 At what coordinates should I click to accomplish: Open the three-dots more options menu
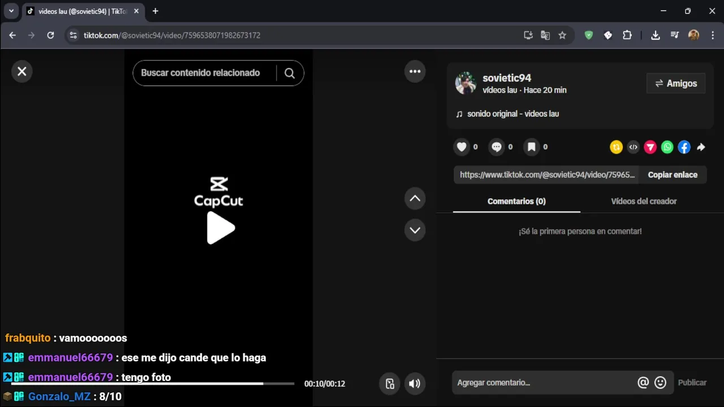click(415, 71)
